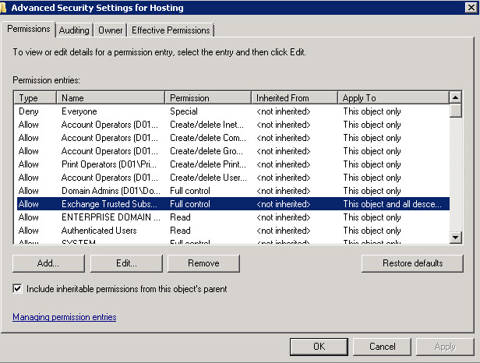Confirm with the OK button

319,347
